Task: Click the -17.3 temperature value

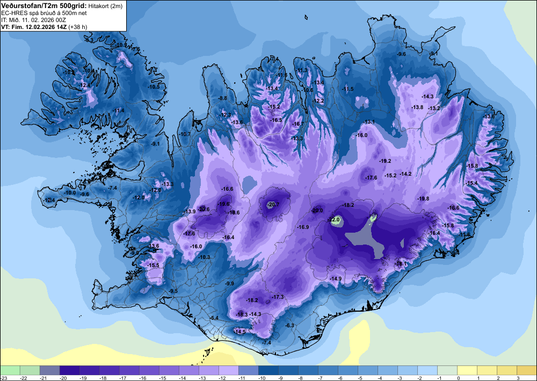Action: [278, 297]
